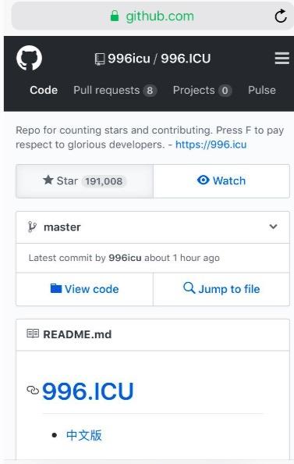This screenshot has height=464, width=294.
Task: Watch the repository
Action: (221, 180)
